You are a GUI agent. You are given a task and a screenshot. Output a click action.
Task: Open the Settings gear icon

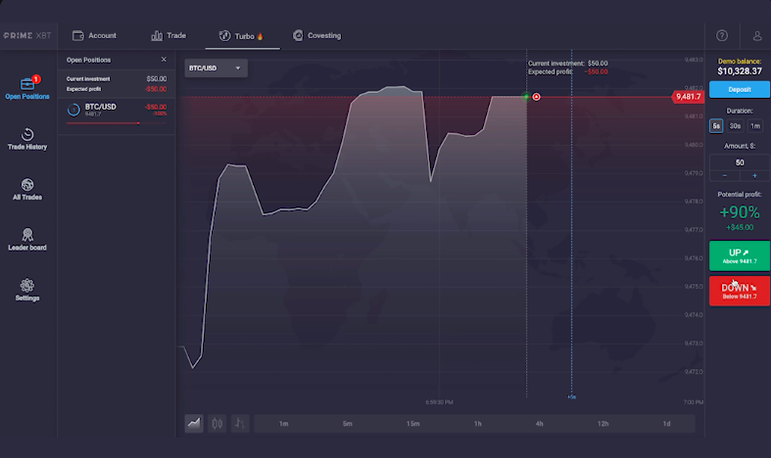(x=27, y=285)
